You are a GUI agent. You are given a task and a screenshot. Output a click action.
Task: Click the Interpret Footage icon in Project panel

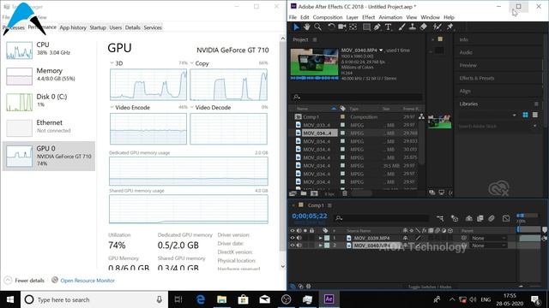click(293, 193)
